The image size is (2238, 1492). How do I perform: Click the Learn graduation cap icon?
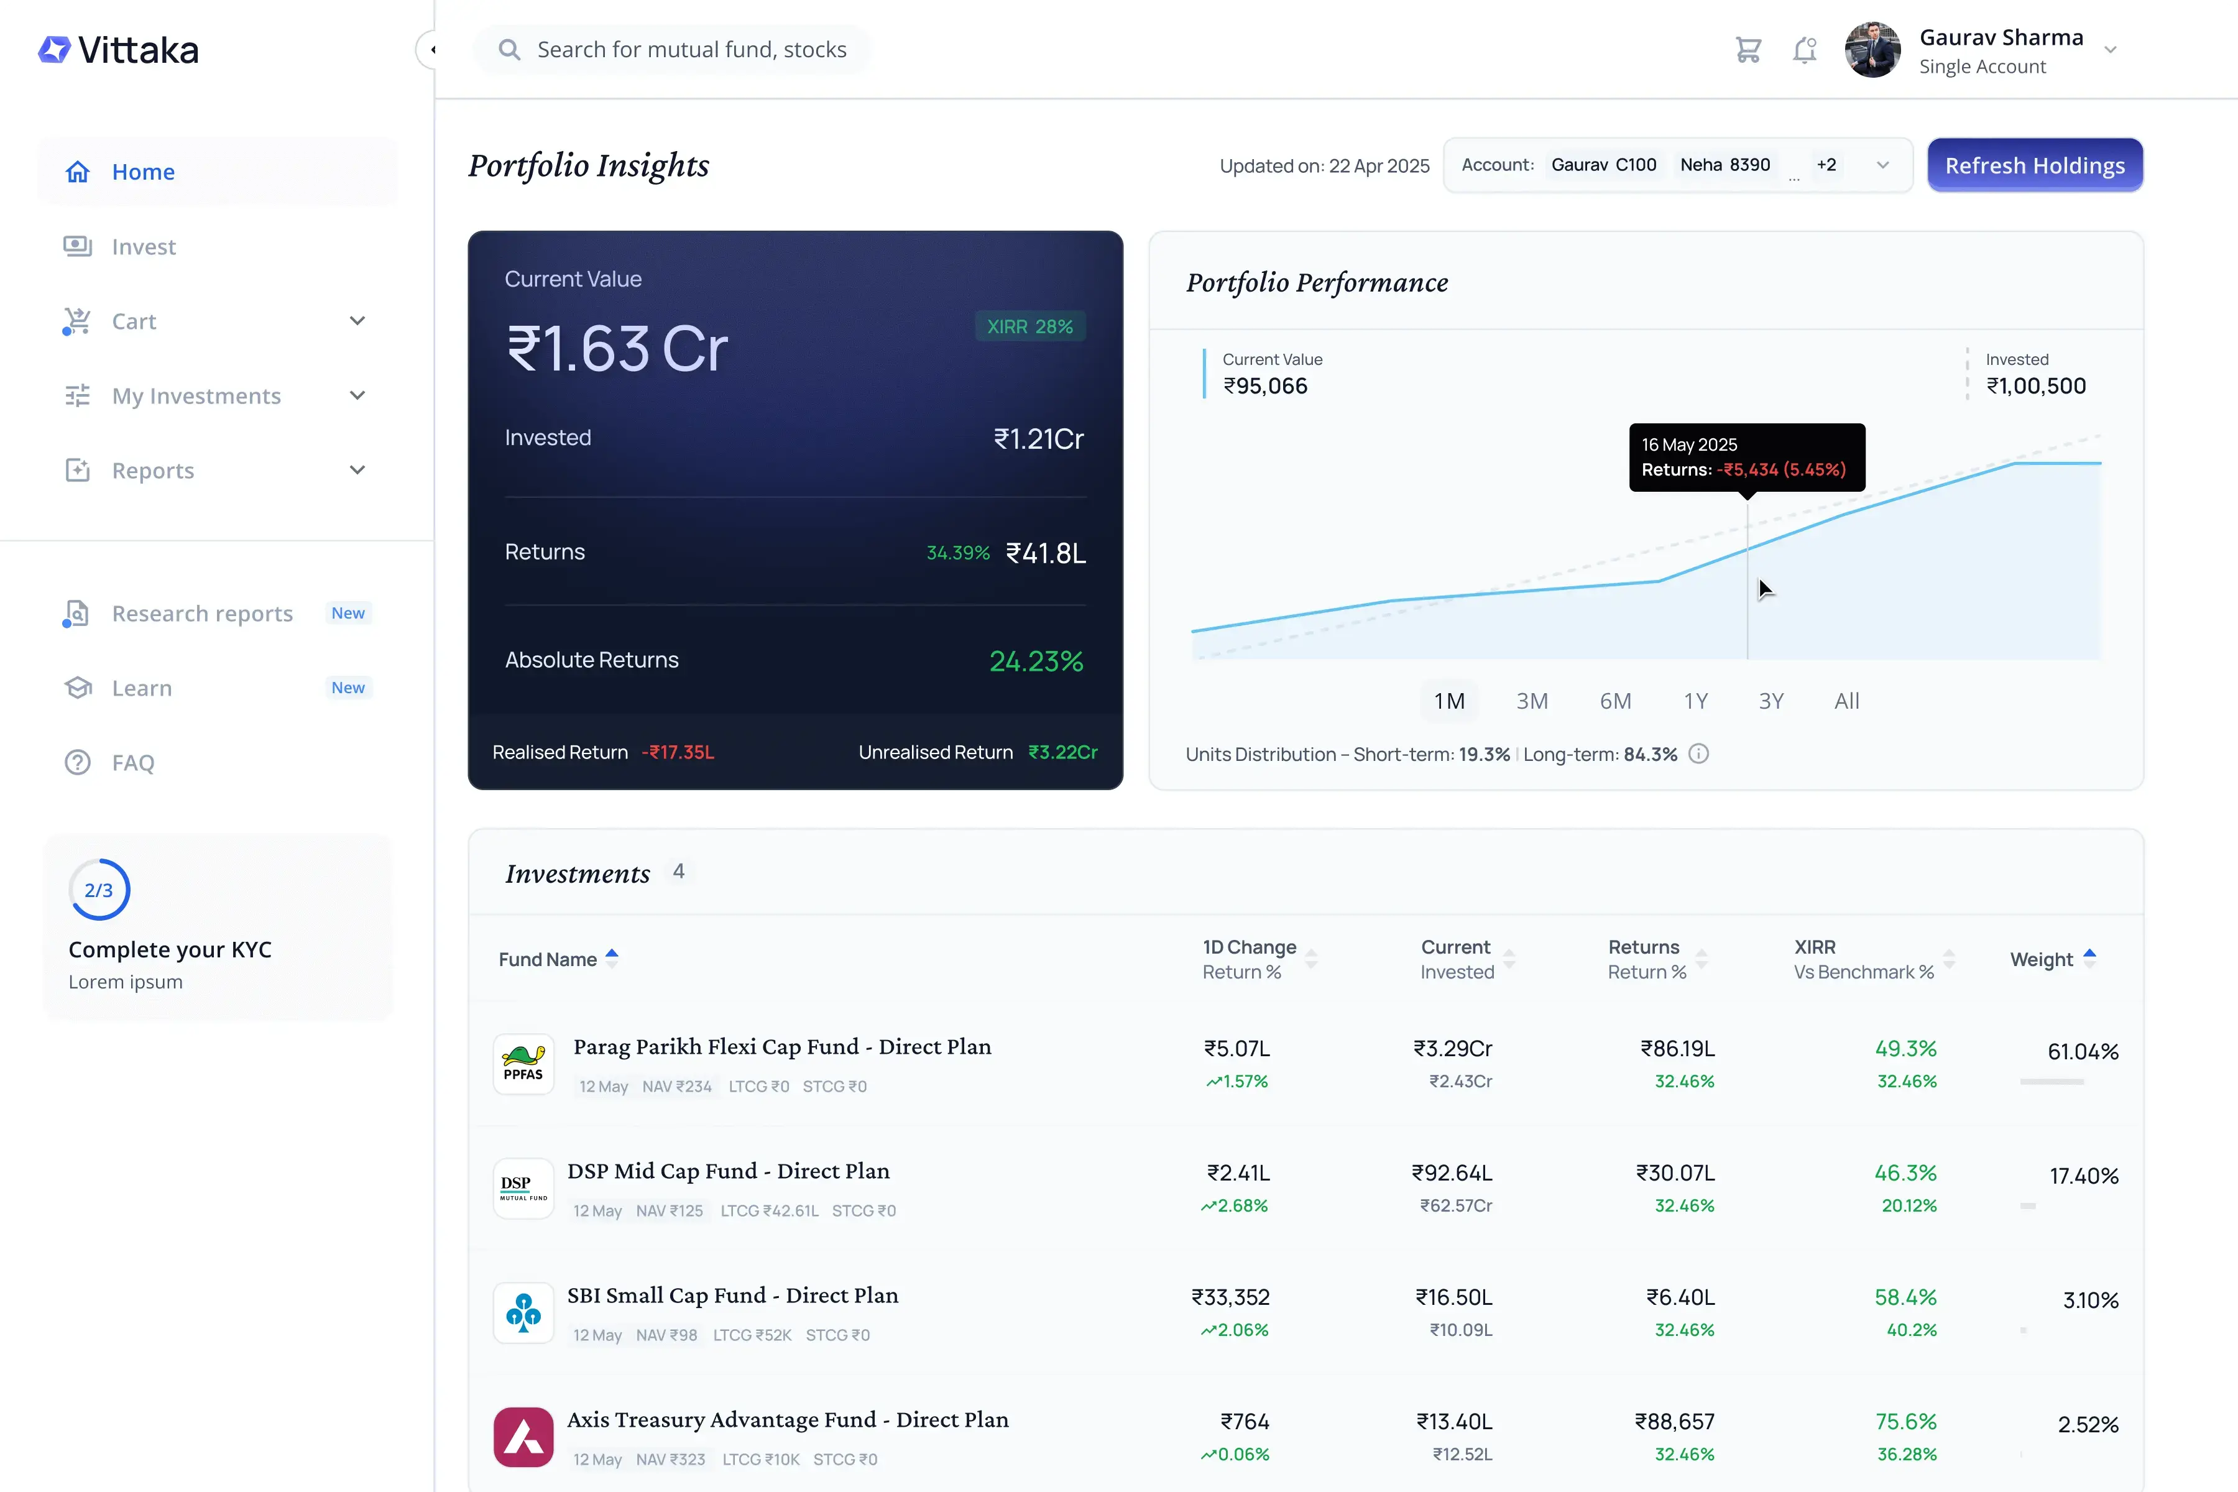(78, 688)
